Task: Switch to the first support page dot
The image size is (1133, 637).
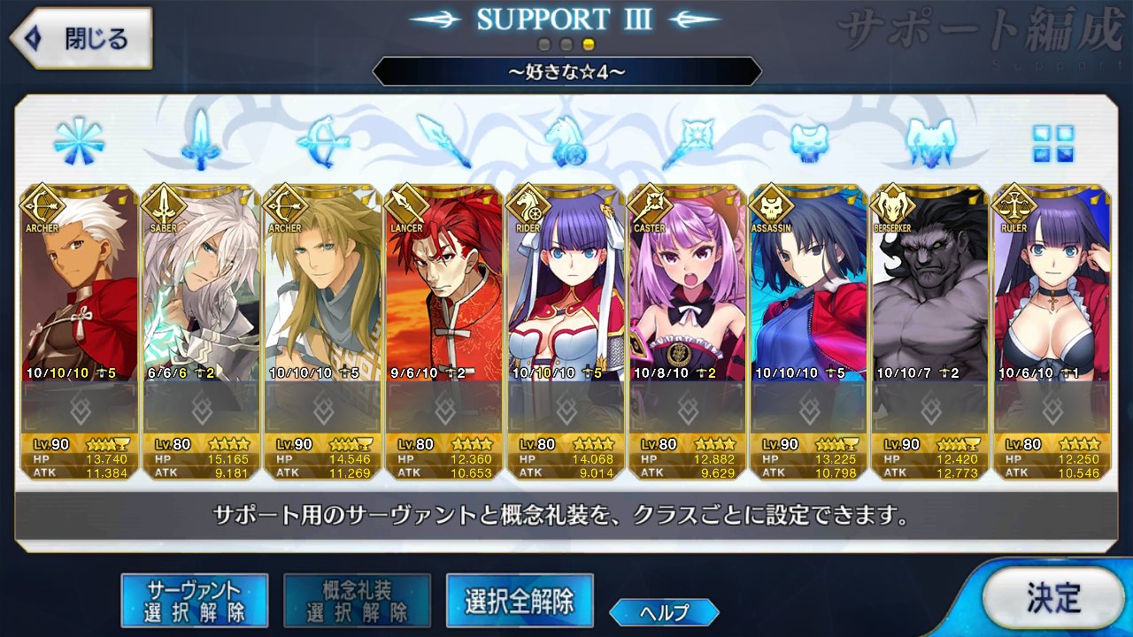Action: pyautogui.click(x=545, y=43)
